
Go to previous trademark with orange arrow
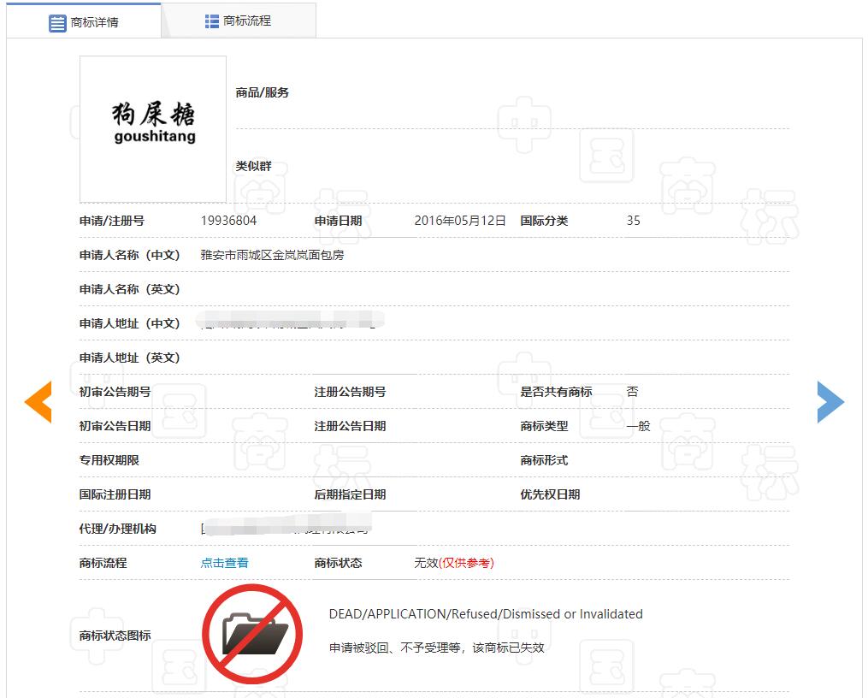(x=38, y=402)
